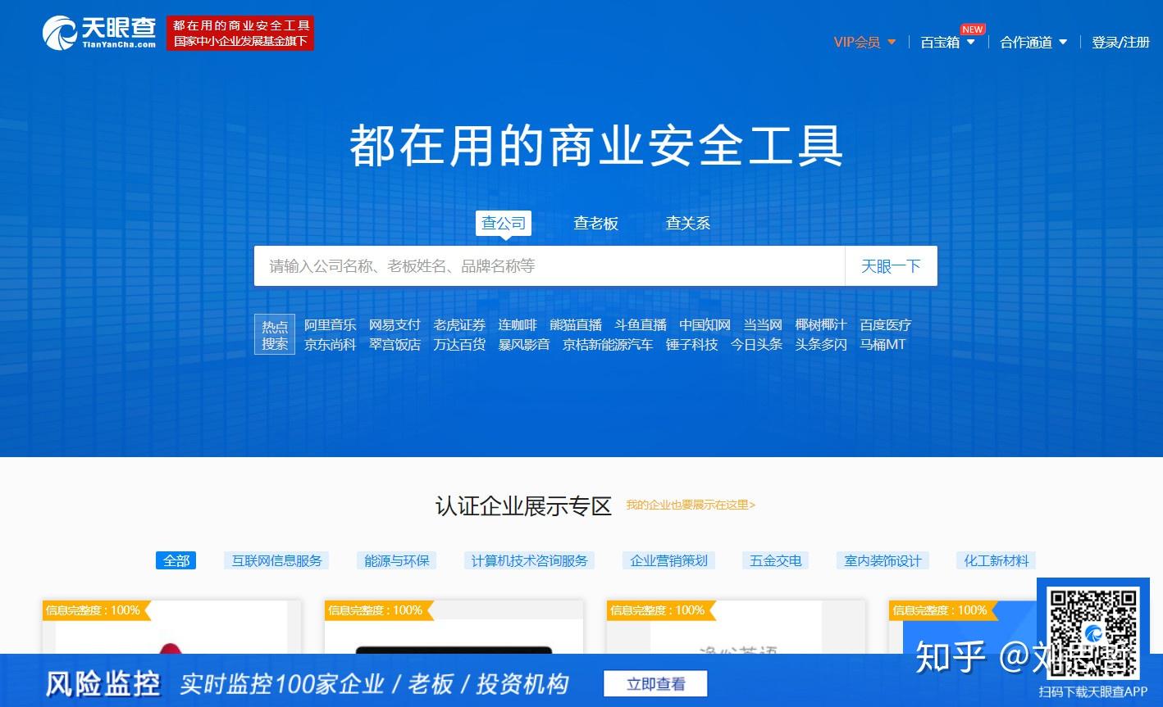Click the 天眼一下 search button
This screenshot has width=1163, height=707.
click(x=891, y=265)
